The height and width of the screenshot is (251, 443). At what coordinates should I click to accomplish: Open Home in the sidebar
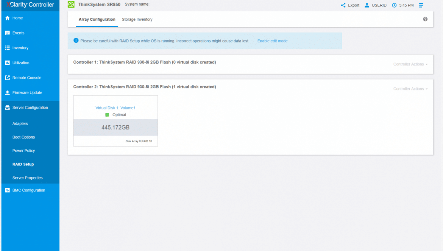(x=17, y=18)
